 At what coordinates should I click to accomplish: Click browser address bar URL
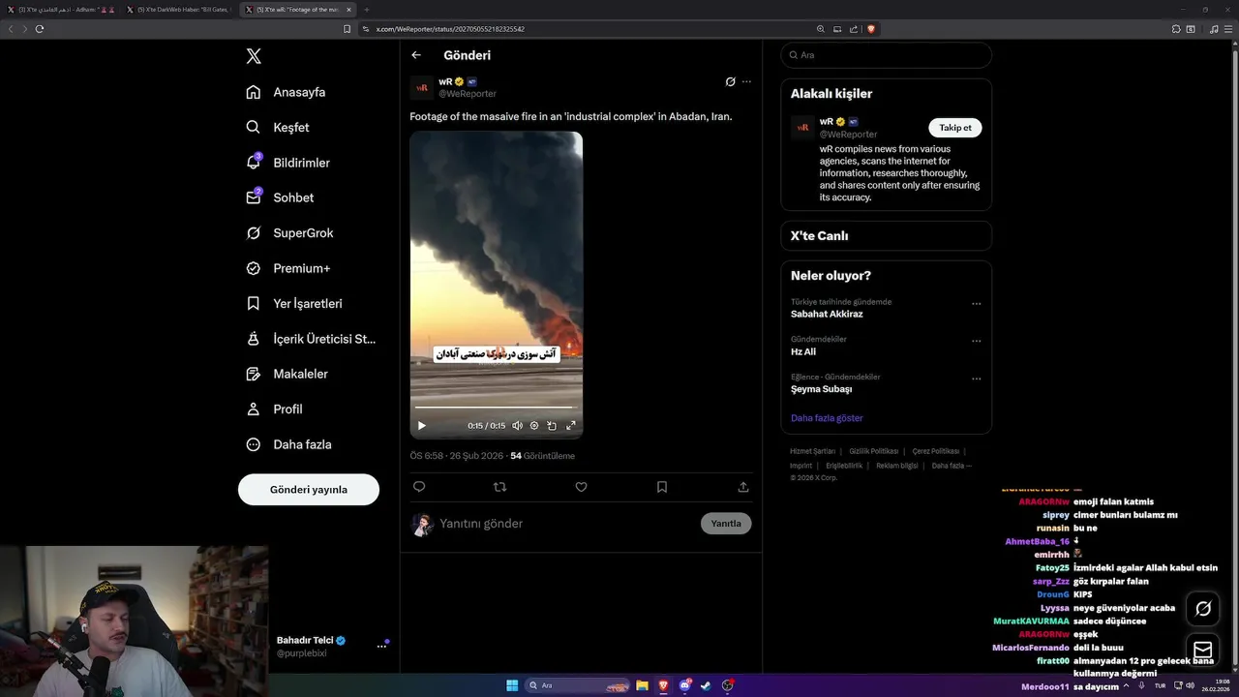(450, 29)
